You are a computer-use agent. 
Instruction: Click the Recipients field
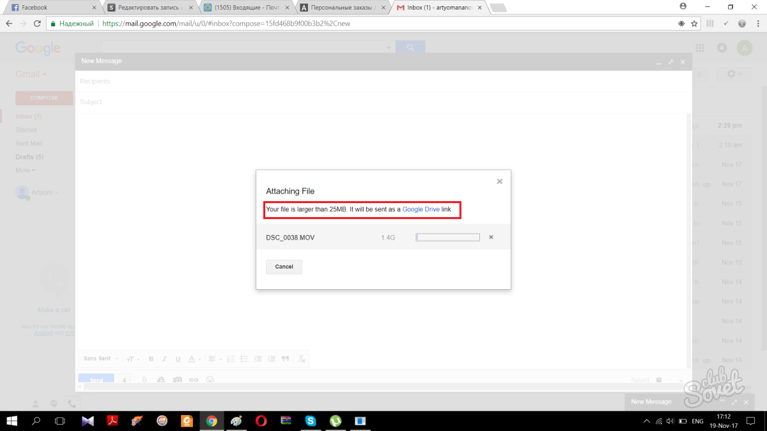[x=383, y=81]
